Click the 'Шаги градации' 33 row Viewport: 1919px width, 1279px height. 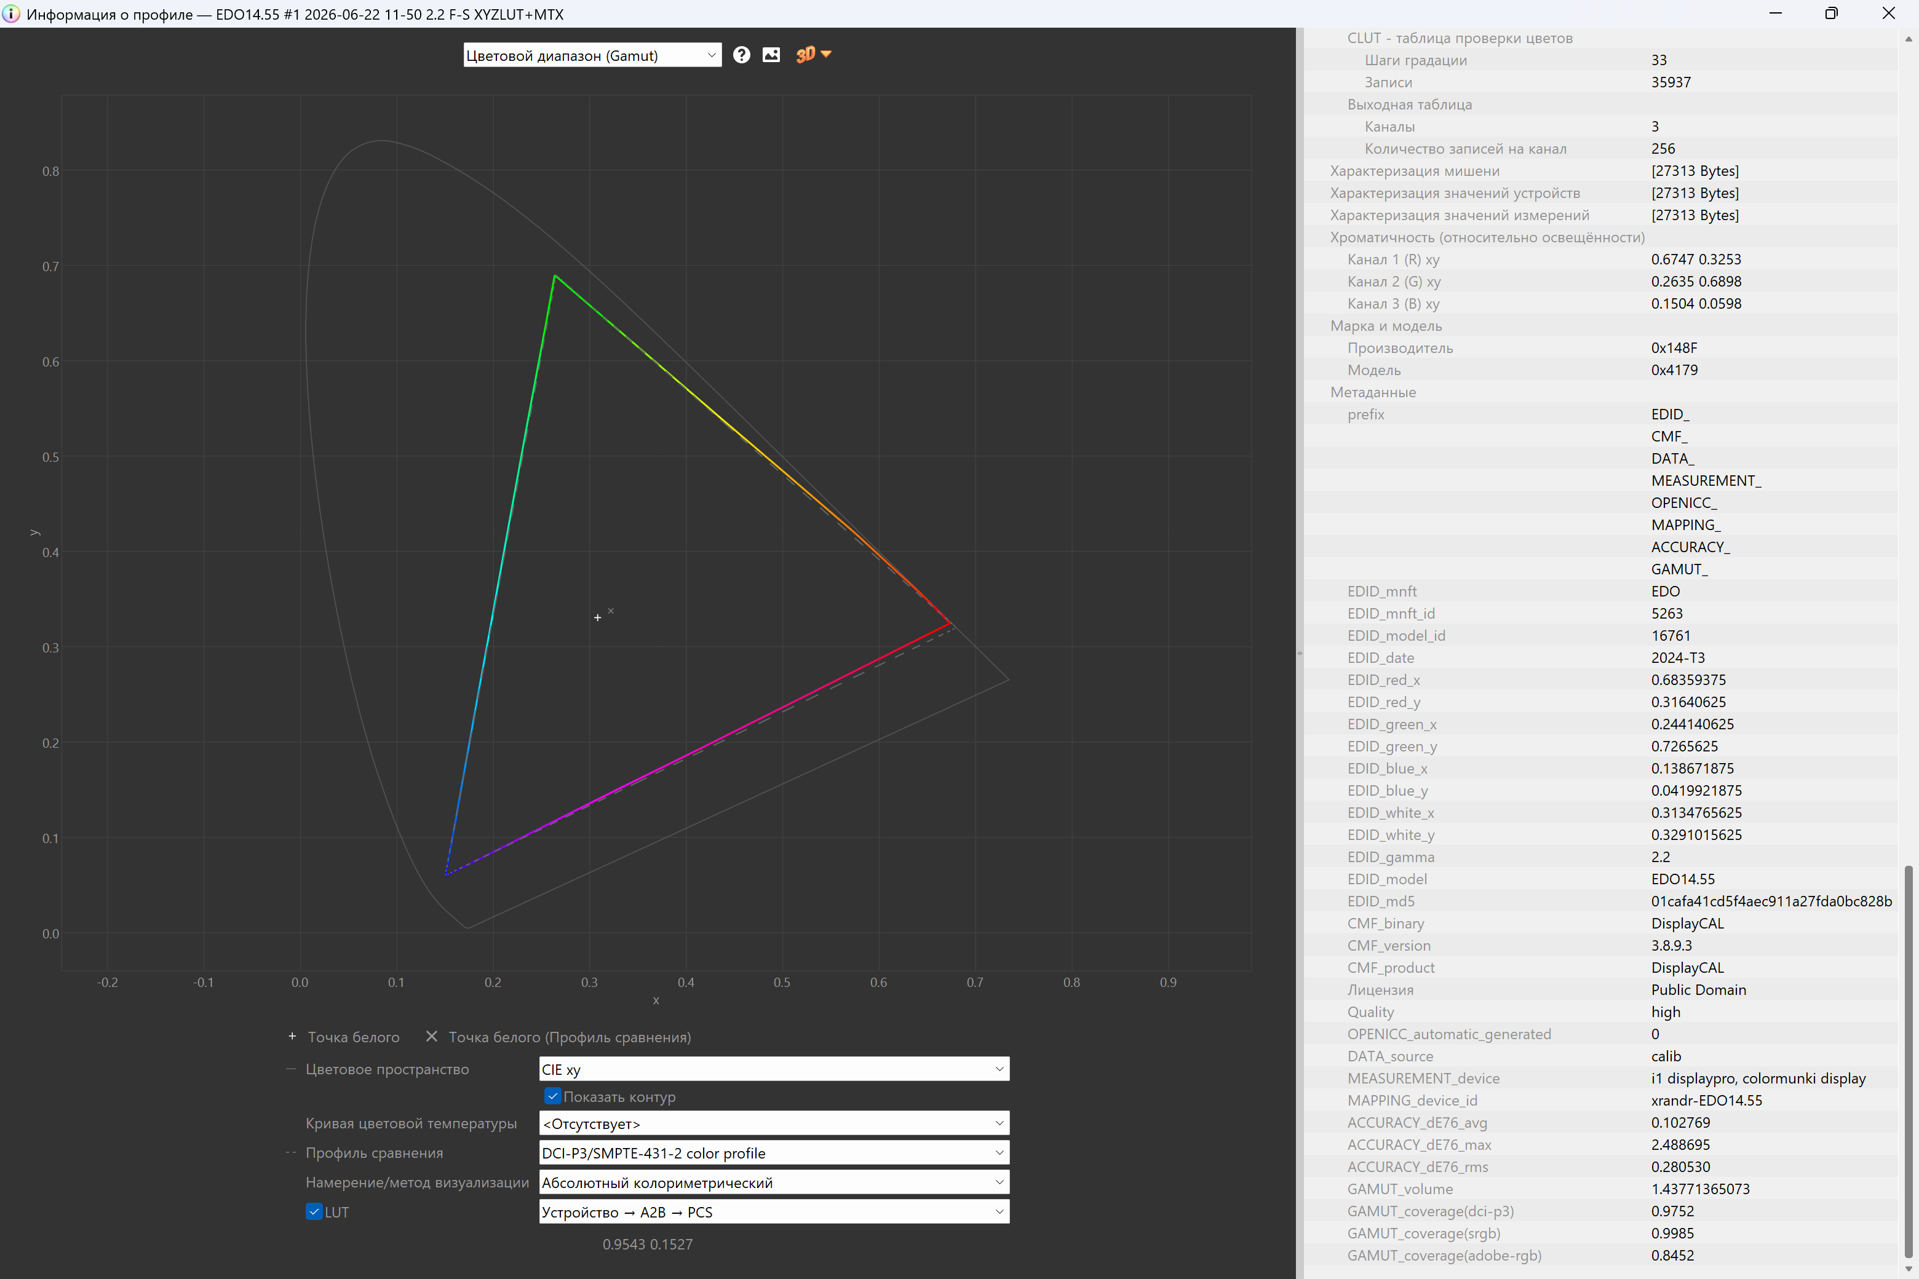point(1601,60)
